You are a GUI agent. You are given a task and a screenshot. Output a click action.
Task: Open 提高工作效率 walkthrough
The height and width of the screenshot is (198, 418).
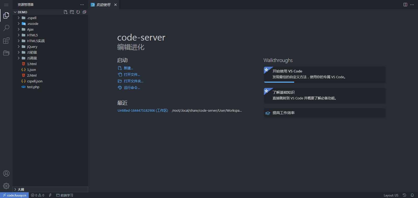324,113
